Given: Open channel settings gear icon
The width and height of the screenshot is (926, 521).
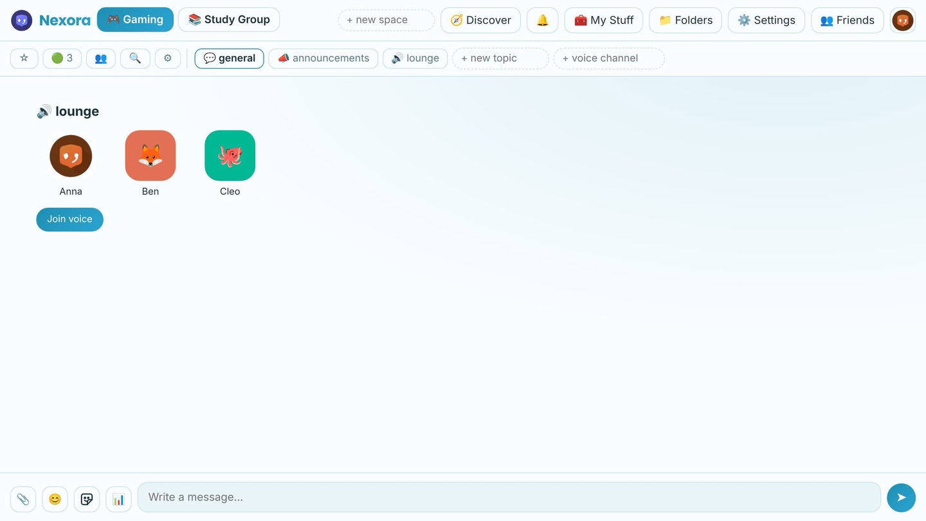Looking at the screenshot, I should (168, 58).
